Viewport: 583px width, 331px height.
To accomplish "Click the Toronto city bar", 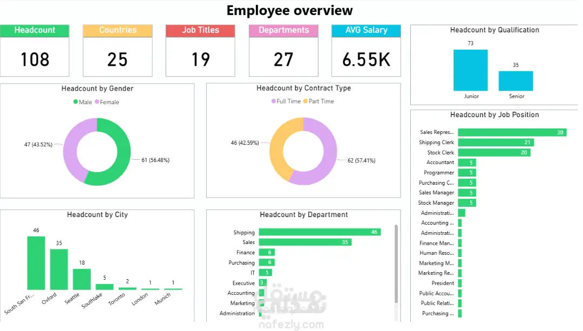I will pos(127,288).
